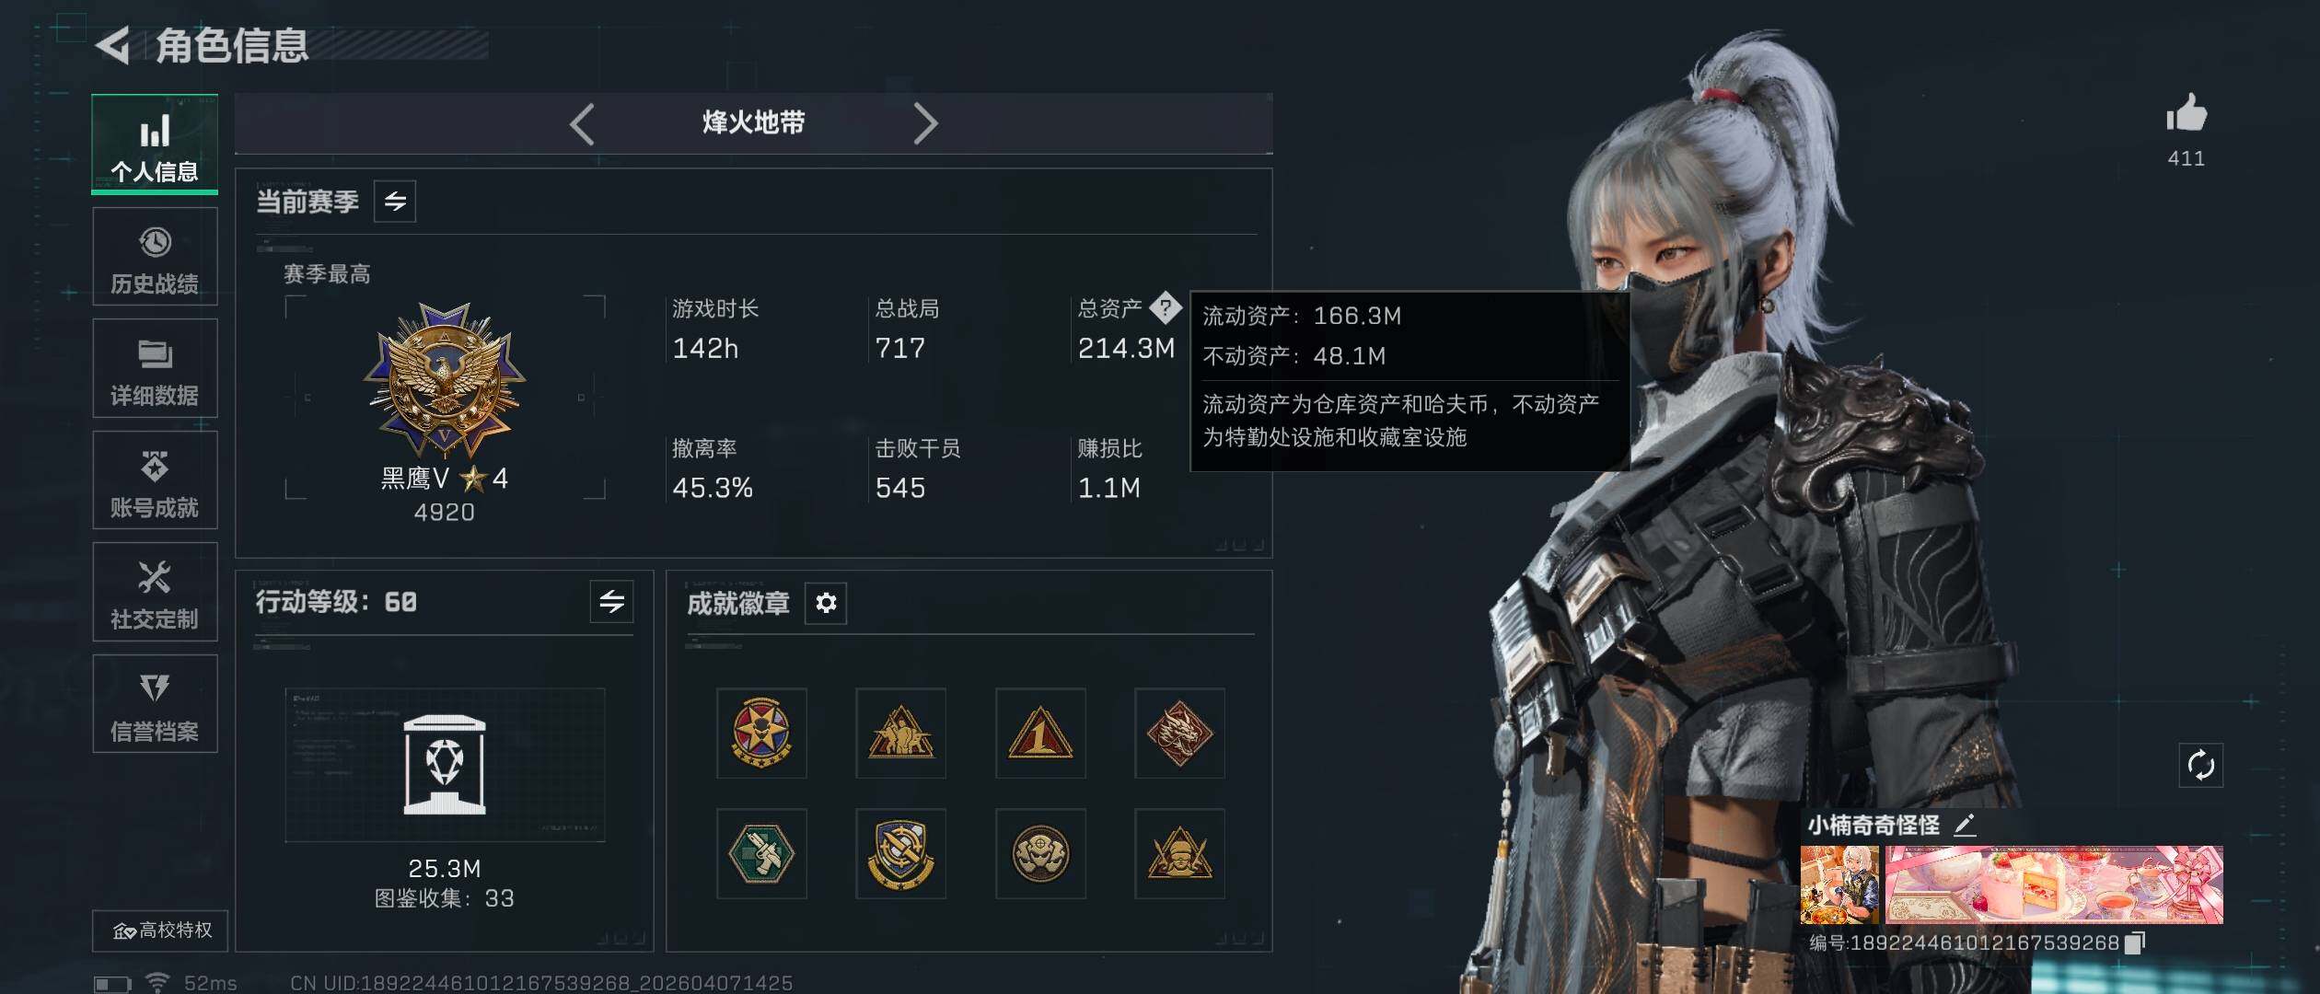Image resolution: width=2320 pixels, height=994 pixels.
Task: Open the 详细数据 tab
Action: [155, 368]
